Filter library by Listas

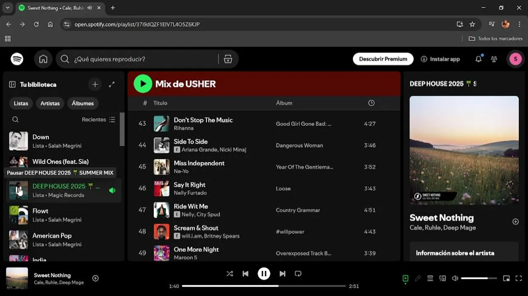[21, 103]
